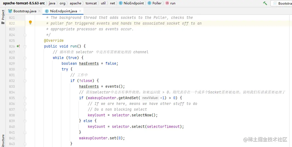Click keyCount on line 840
This screenshot has width=292, height=147.
tap(96, 127)
